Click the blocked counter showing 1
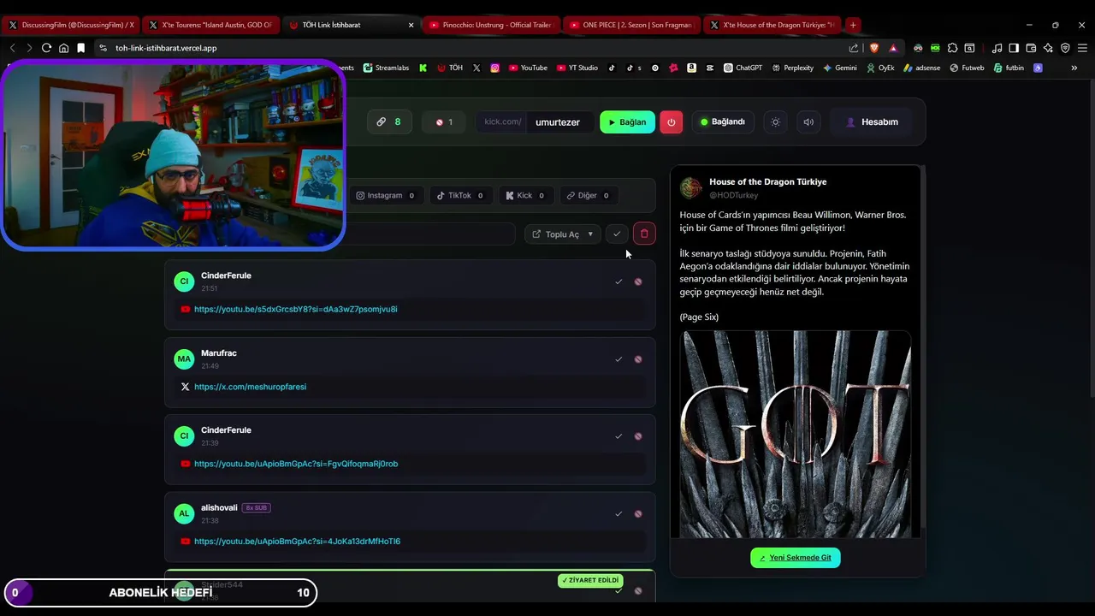This screenshot has height=616, width=1095. pyautogui.click(x=444, y=122)
